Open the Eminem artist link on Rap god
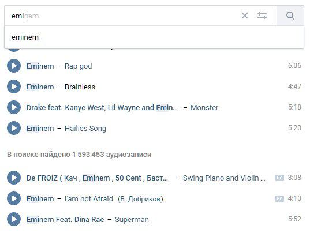The image size is (310, 233). tap(40, 66)
